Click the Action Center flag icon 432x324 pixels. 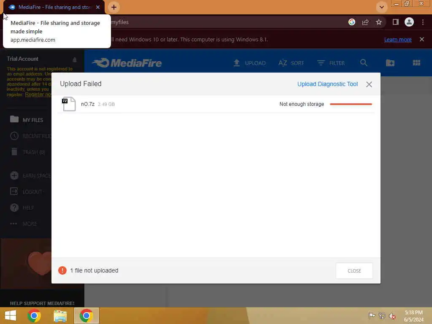tap(372, 316)
